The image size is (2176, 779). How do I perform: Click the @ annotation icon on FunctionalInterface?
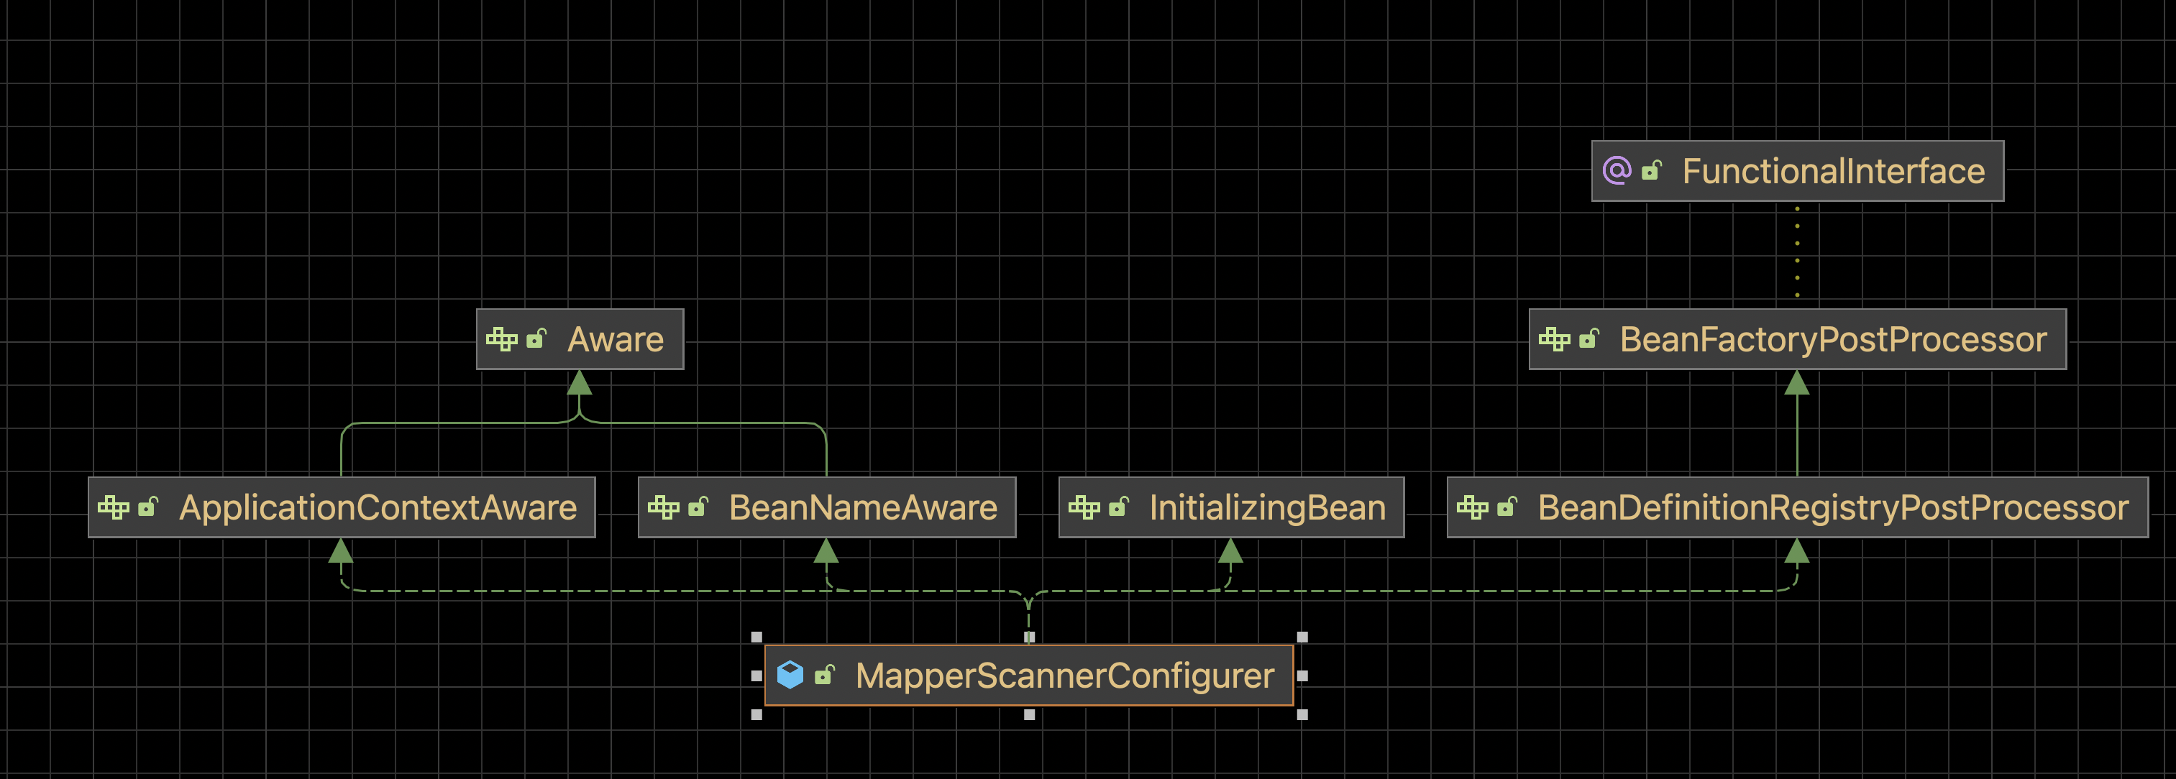[x=1617, y=170]
